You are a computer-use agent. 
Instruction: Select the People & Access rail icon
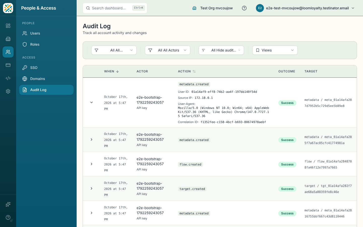[x=8, y=52]
